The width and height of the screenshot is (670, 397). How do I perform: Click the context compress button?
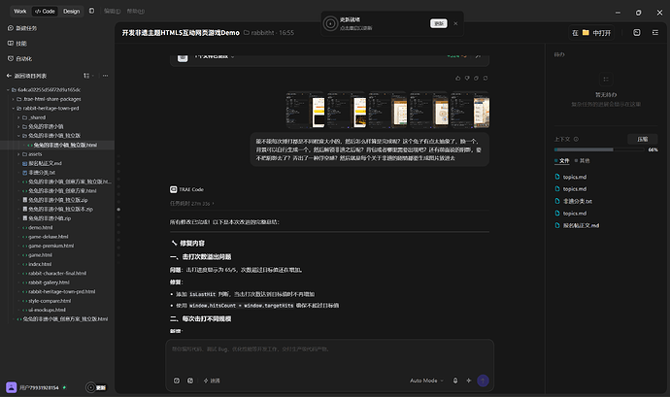(642, 140)
